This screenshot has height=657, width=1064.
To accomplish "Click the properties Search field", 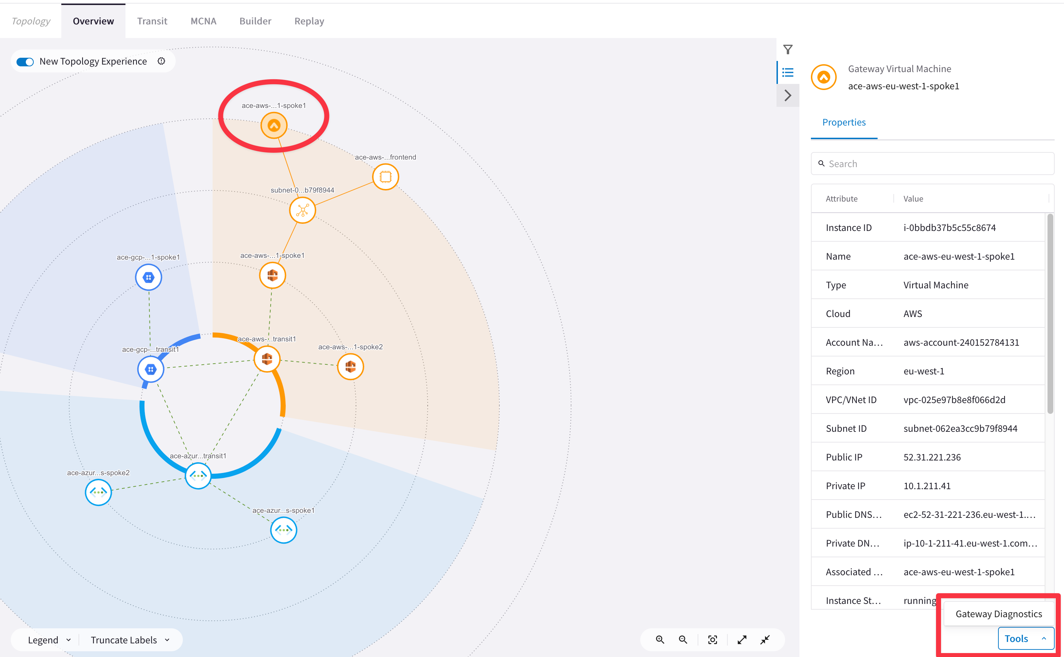I will [932, 164].
